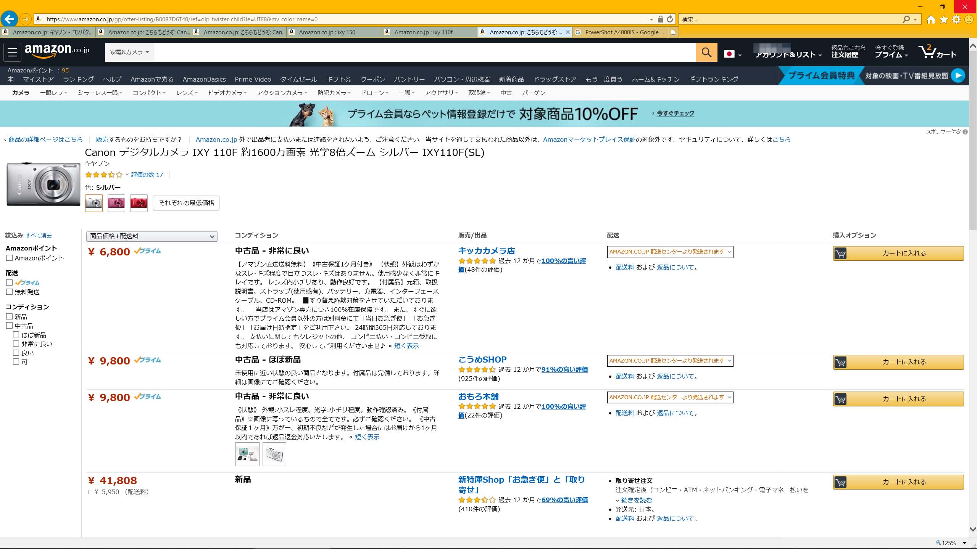Open favorites star icon

point(944,19)
